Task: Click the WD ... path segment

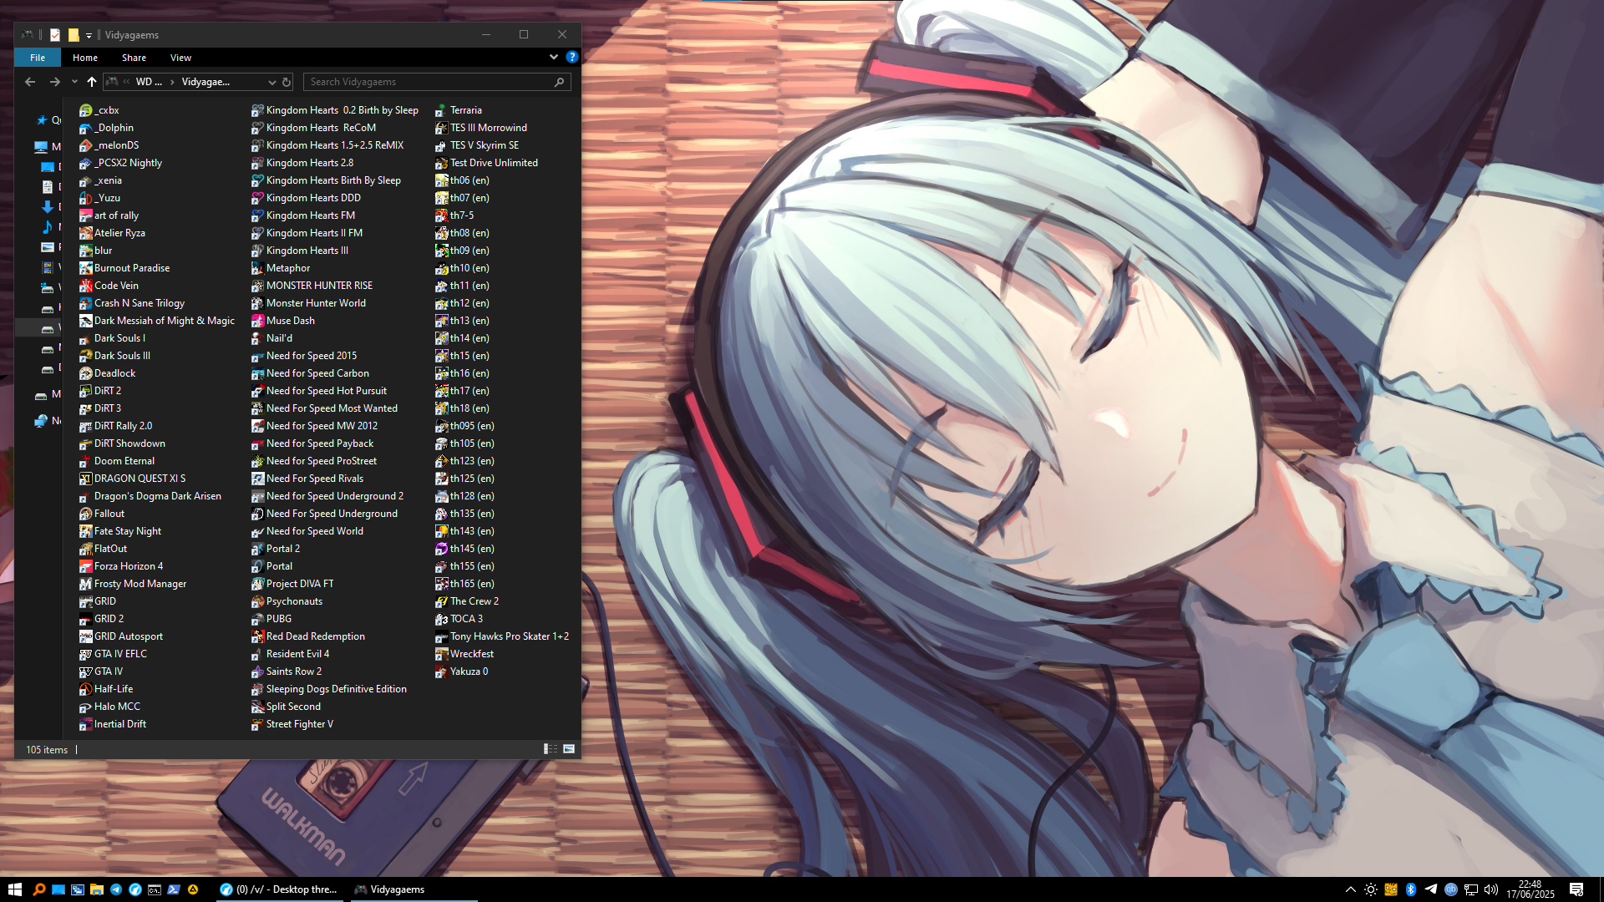Action: pos(149,82)
